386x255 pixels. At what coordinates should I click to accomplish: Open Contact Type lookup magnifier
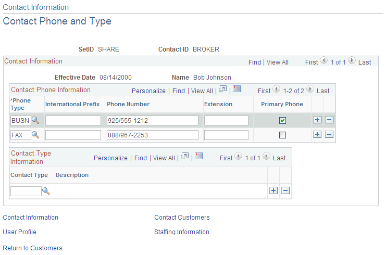(x=46, y=191)
